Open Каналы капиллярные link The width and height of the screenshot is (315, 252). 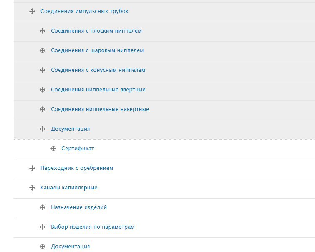tap(69, 188)
